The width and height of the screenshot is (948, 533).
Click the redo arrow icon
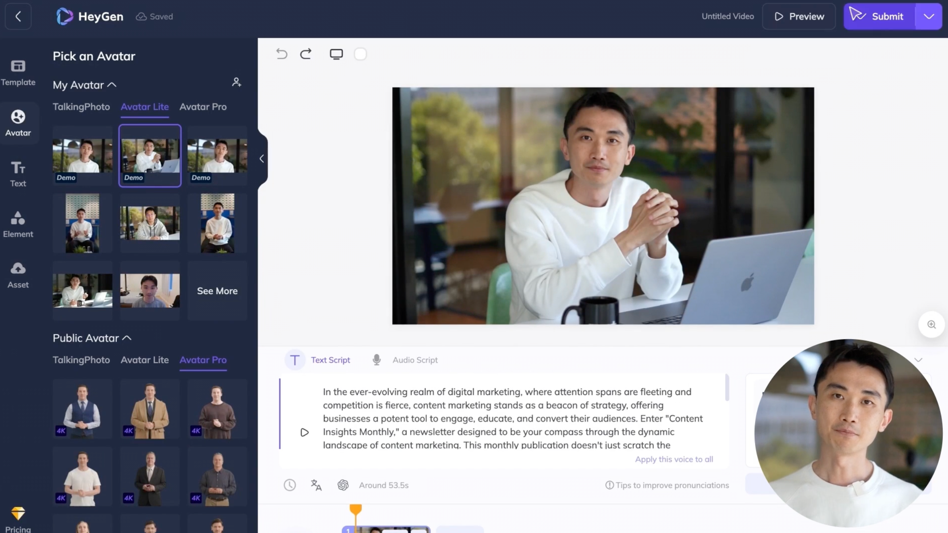[x=306, y=54]
